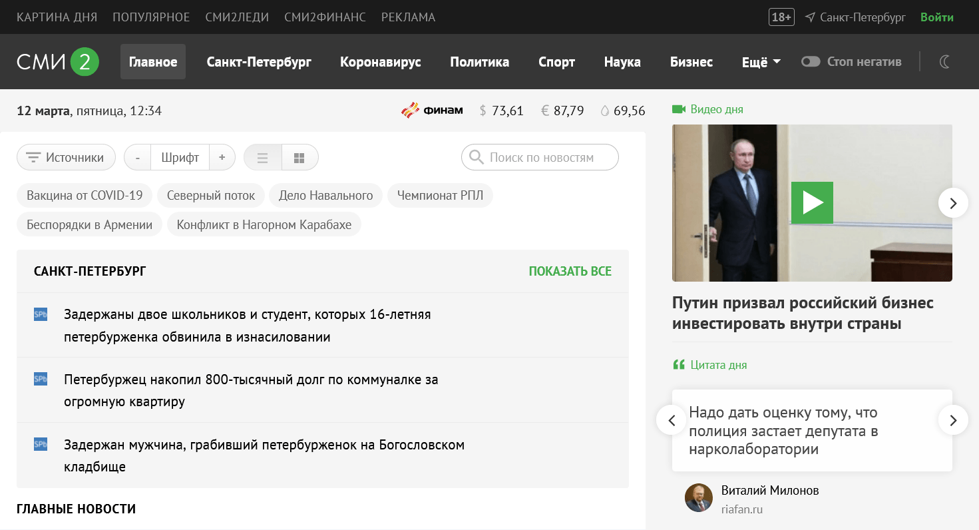
Task: Click the СМИ2 logo
Action: (x=58, y=62)
